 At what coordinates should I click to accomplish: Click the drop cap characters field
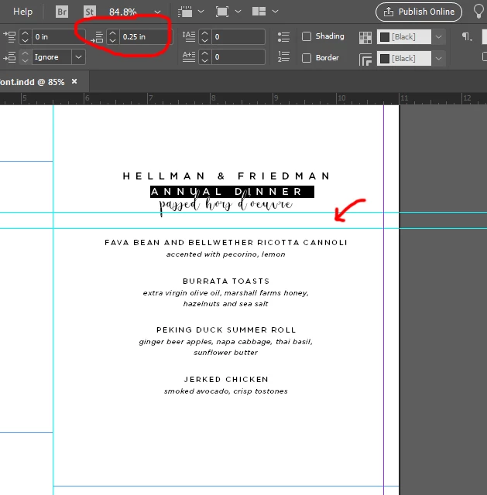[x=238, y=56]
